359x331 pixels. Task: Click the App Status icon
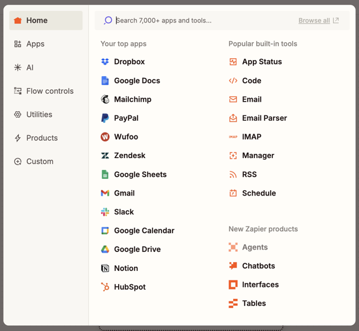point(233,62)
